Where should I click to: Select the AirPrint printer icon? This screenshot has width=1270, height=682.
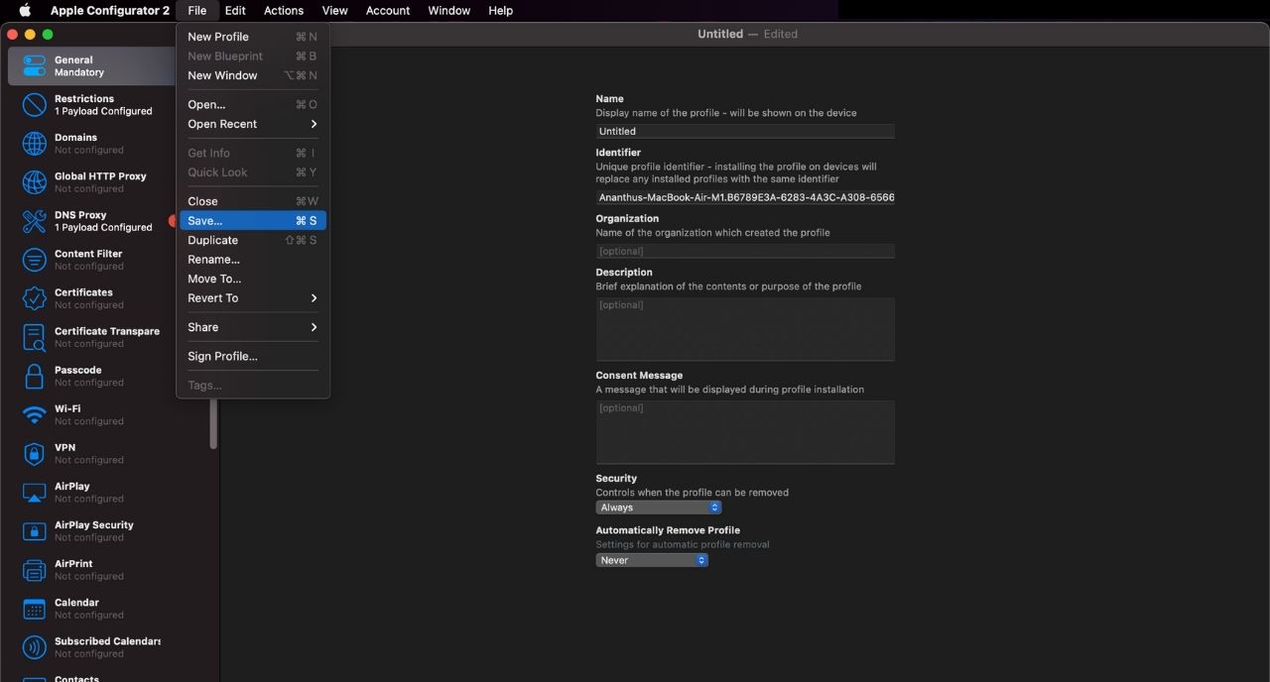coord(35,569)
